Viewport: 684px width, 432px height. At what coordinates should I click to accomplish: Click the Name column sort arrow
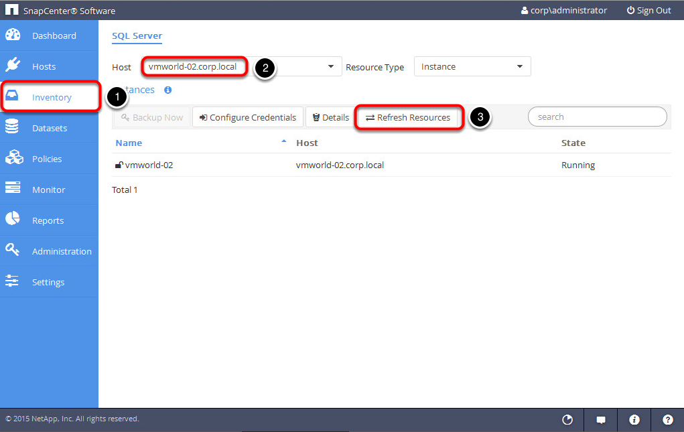click(x=284, y=141)
